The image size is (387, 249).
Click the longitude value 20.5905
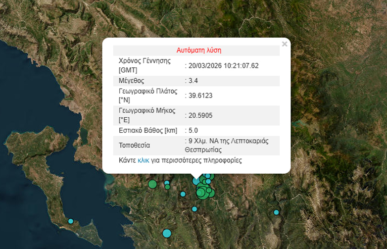click(200, 115)
